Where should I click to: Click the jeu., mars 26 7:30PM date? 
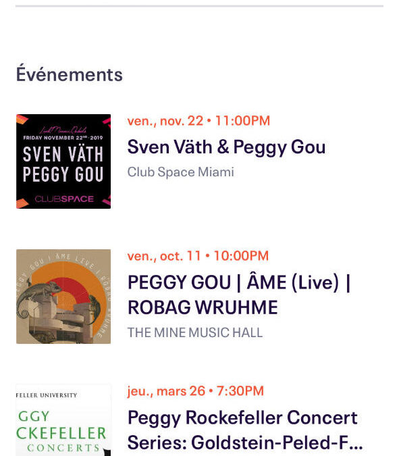click(196, 391)
